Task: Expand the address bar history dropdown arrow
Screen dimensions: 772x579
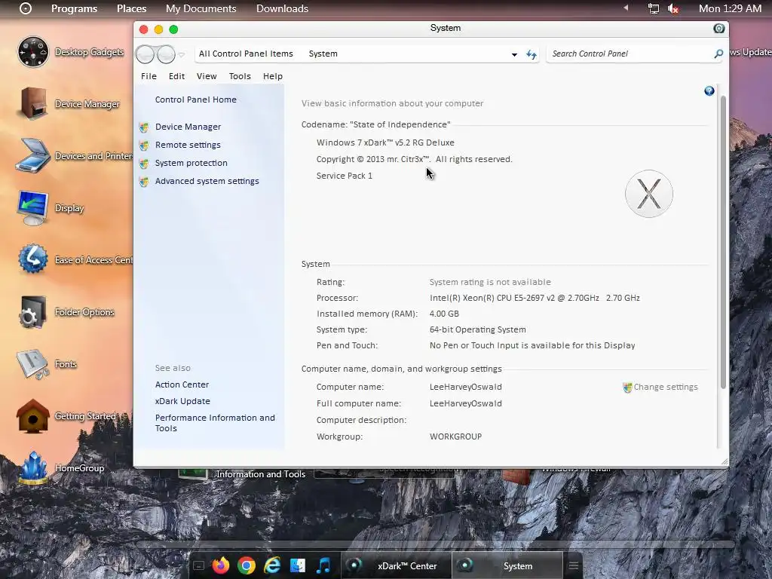Action: [514, 54]
